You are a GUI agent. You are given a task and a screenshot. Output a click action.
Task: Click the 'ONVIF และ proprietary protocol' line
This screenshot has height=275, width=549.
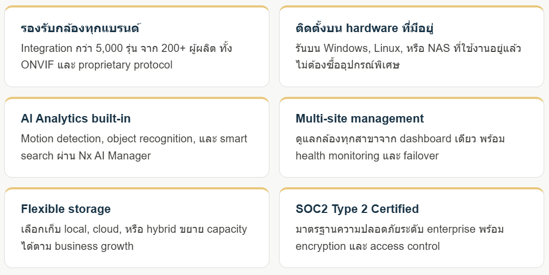96,65
